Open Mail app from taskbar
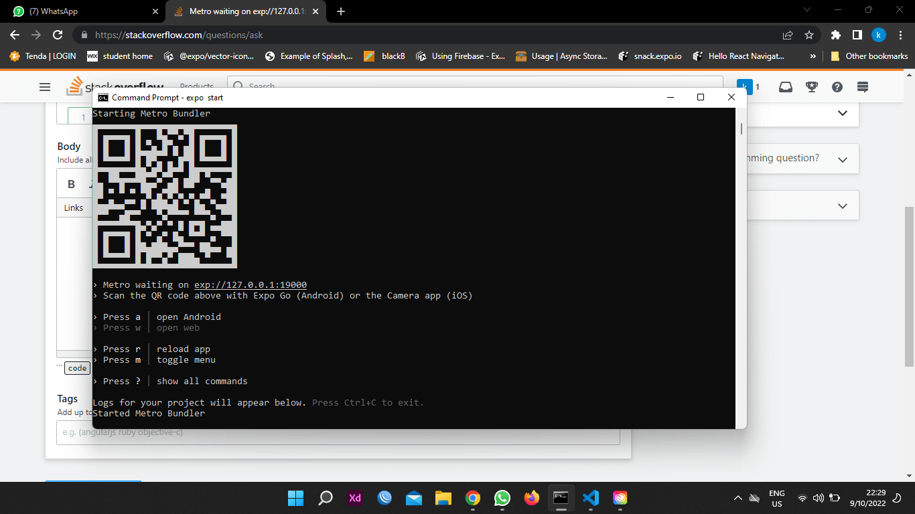Image resolution: width=915 pixels, height=514 pixels. [414, 498]
